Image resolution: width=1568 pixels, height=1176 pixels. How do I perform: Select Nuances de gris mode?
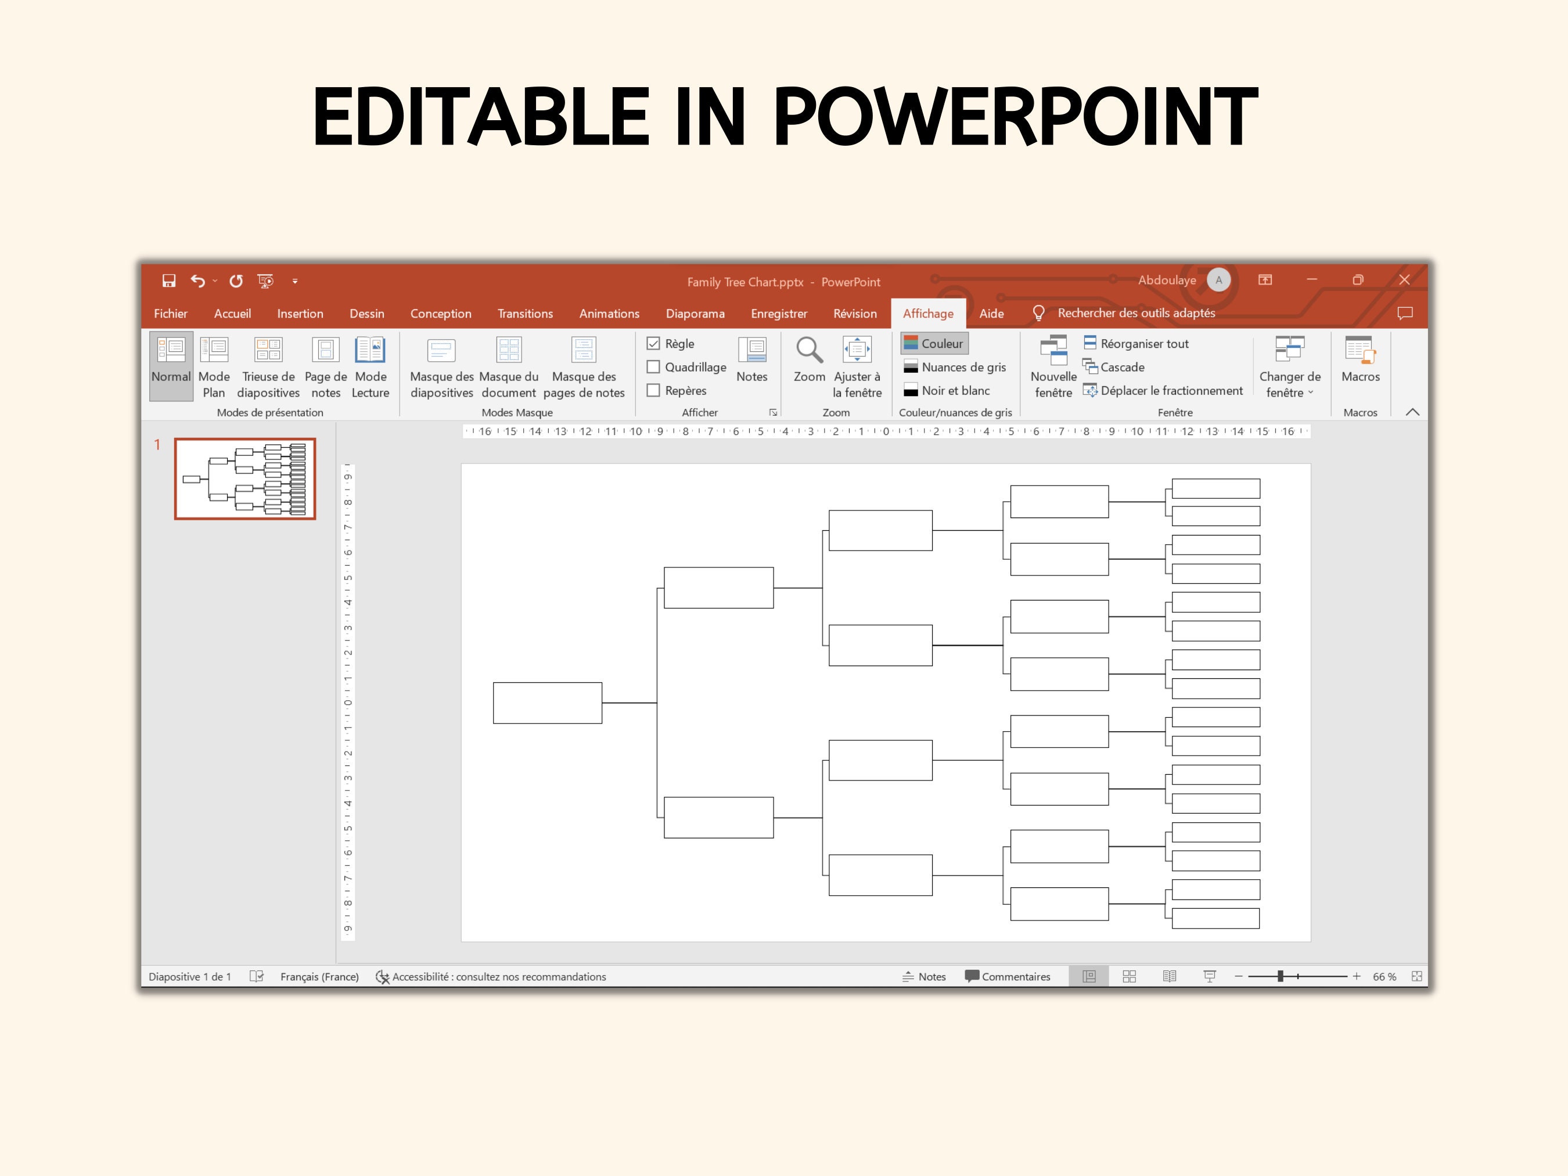point(955,367)
